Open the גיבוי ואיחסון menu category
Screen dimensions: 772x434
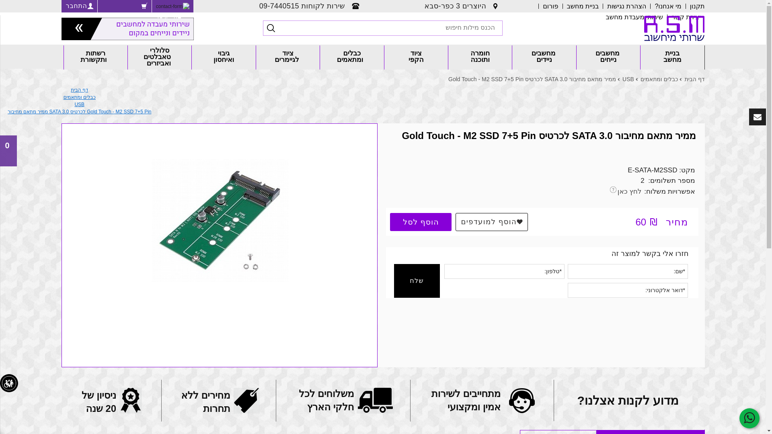(224, 57)
